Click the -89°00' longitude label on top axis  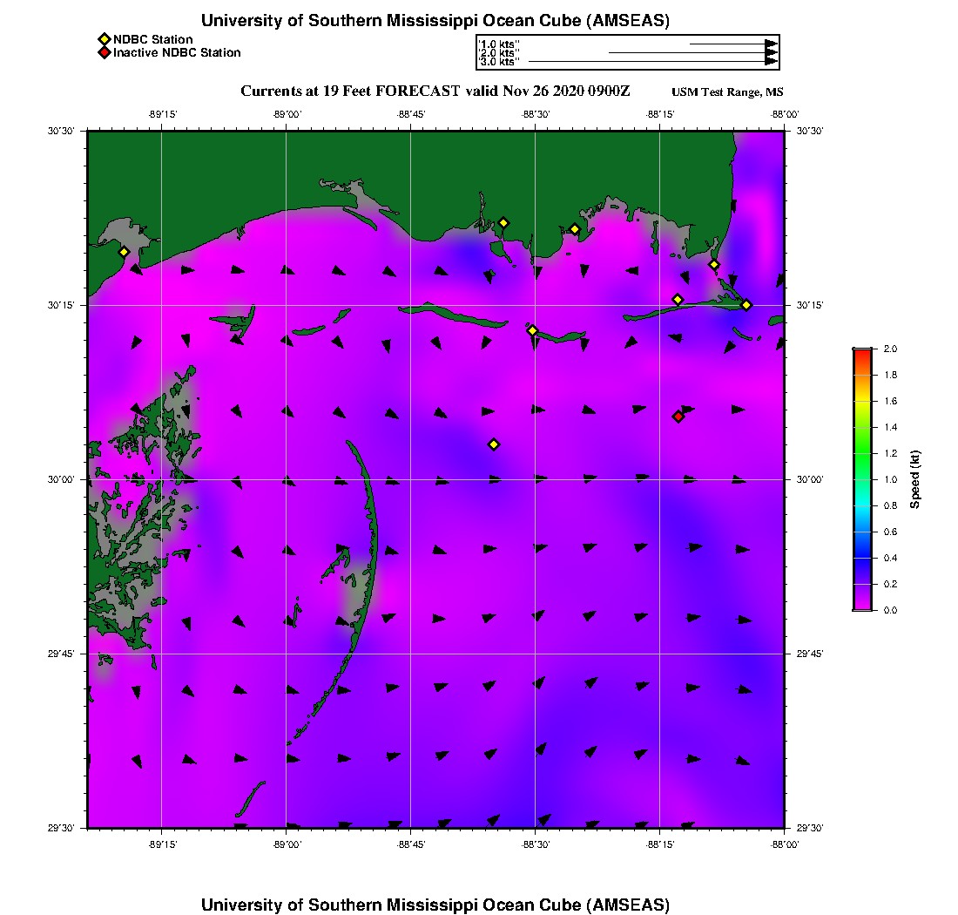point(287,114)
